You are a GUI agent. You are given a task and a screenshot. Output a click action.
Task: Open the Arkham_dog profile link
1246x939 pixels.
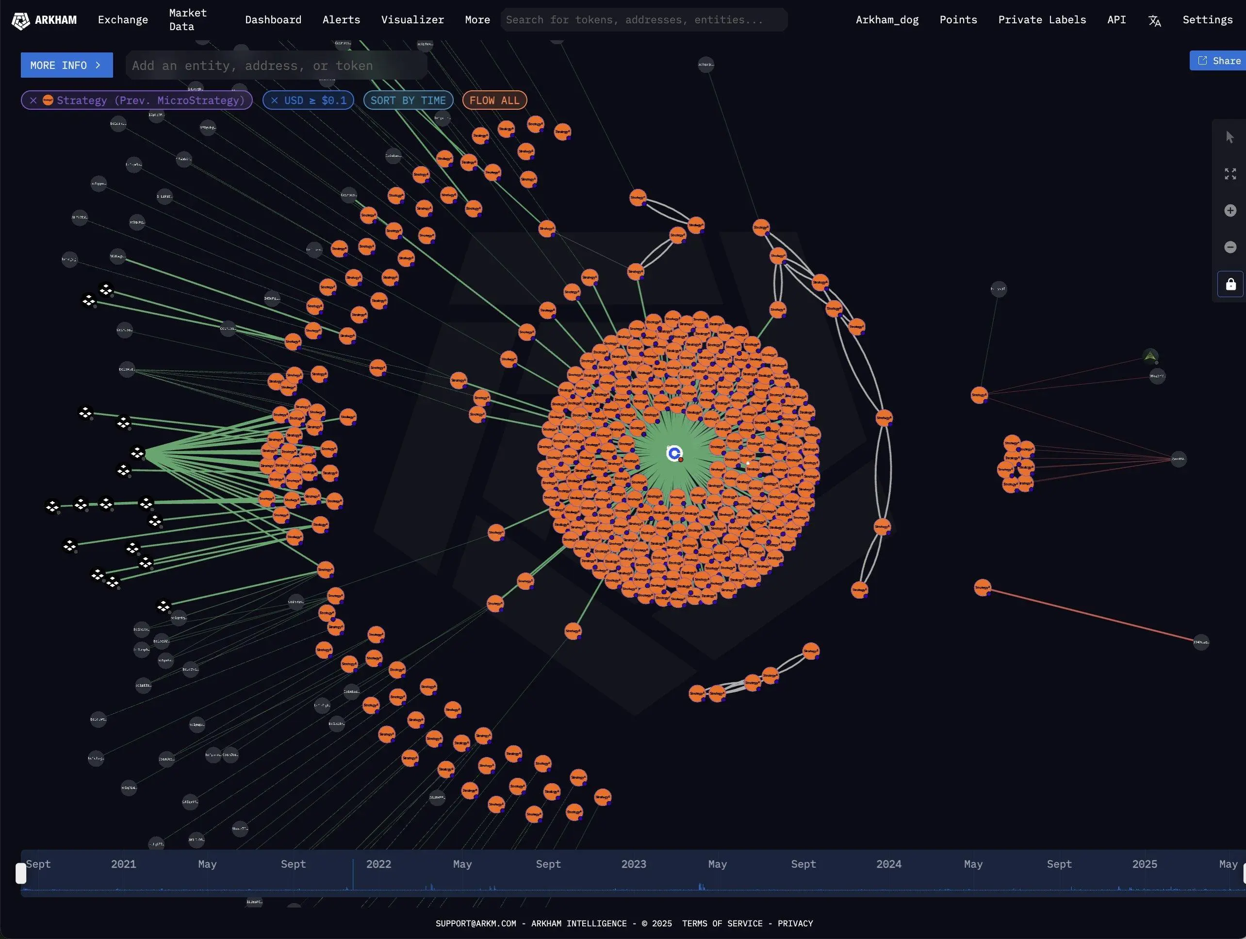pyautogui.click(x=887, y=20)
